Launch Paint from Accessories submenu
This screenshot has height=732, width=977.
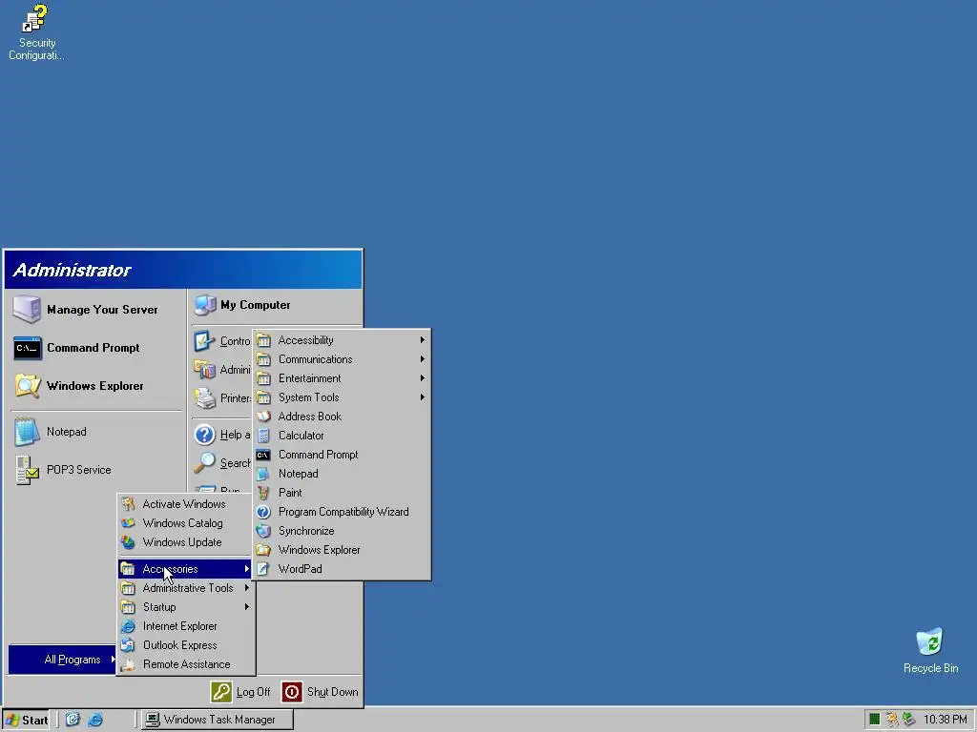tap(342, 493)
